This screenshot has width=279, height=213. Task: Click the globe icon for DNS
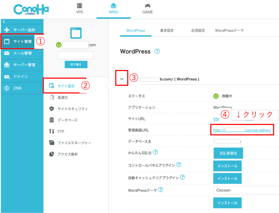tap(7, 88)
